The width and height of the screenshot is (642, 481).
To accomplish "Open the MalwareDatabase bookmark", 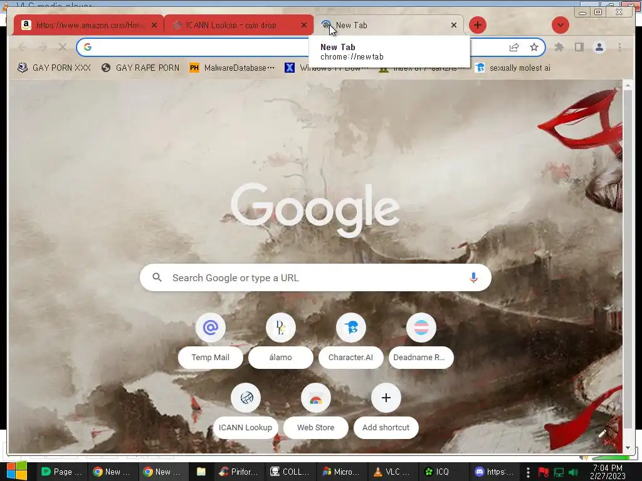I will [232, 68].
